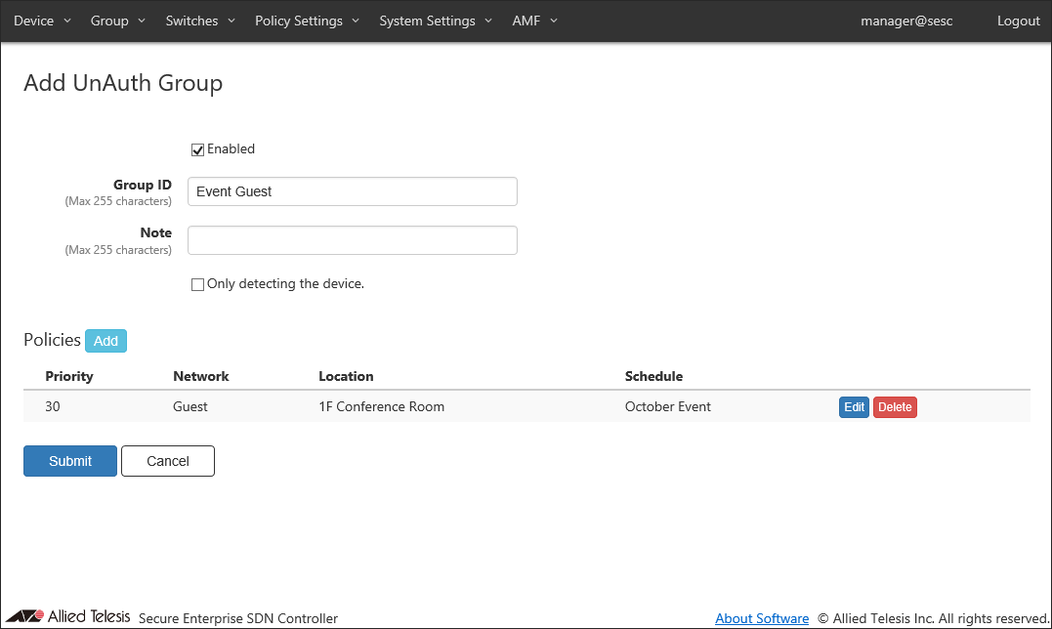Image resolution: width=1052 pixels, height=629 pixels.
Task: Expand the Group menu
Action: [117, 21]
